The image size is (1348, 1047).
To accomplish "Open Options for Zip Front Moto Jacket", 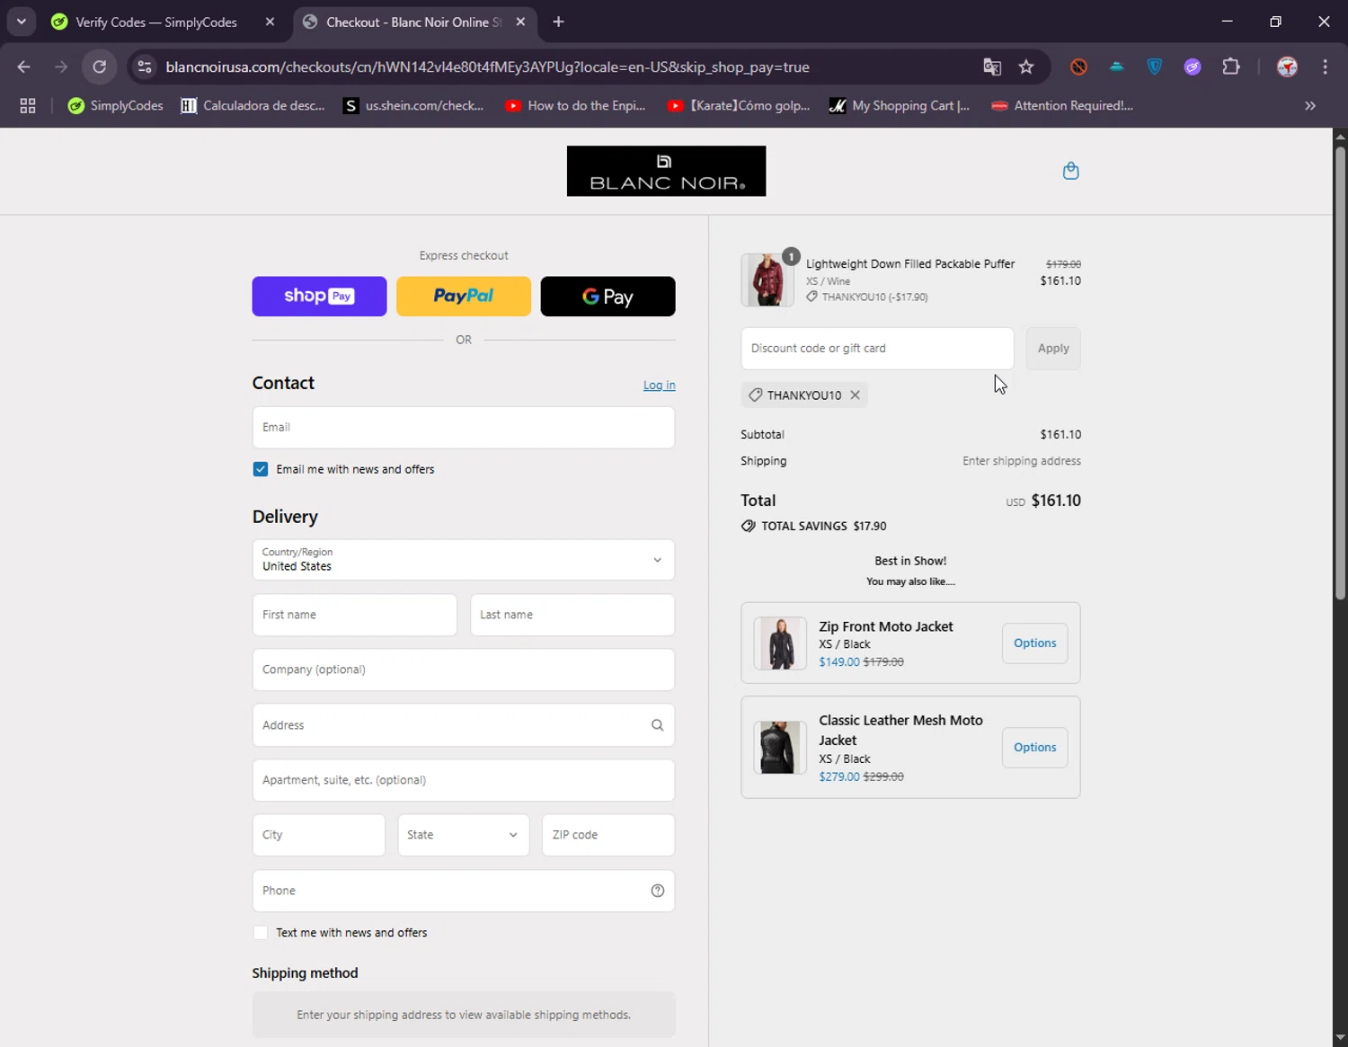I will (x=1034, y=643).
